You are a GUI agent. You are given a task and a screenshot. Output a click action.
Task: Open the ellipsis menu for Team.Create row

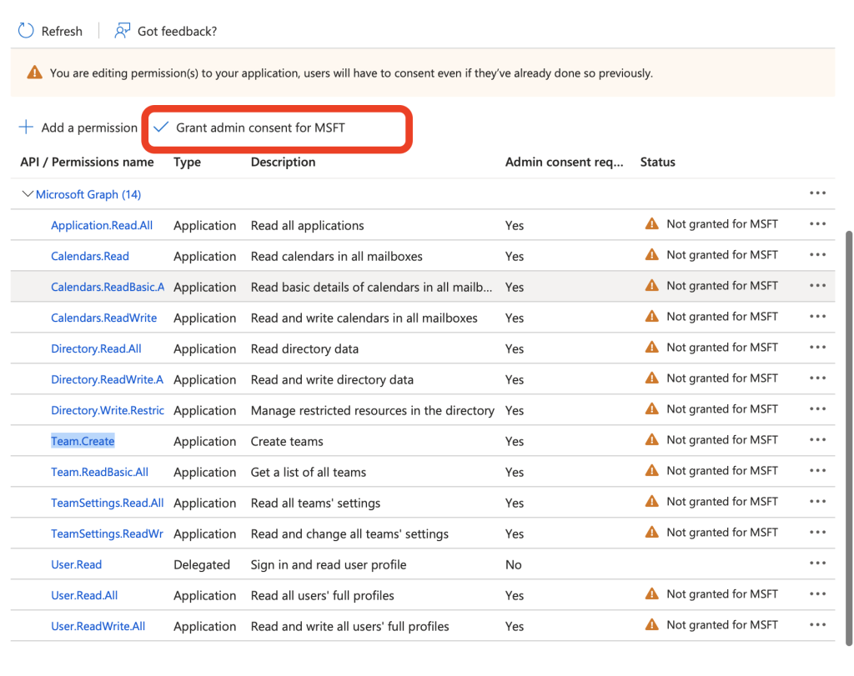point(817,440)
